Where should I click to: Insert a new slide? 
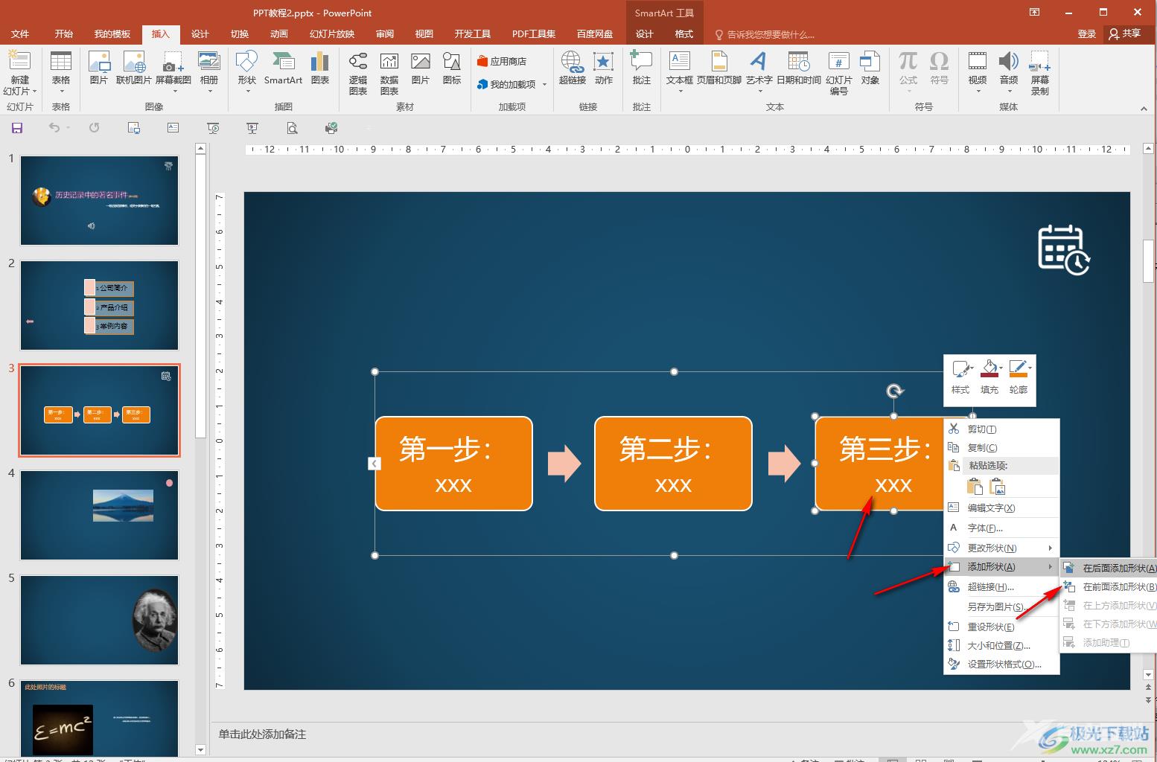pos(19,73)
